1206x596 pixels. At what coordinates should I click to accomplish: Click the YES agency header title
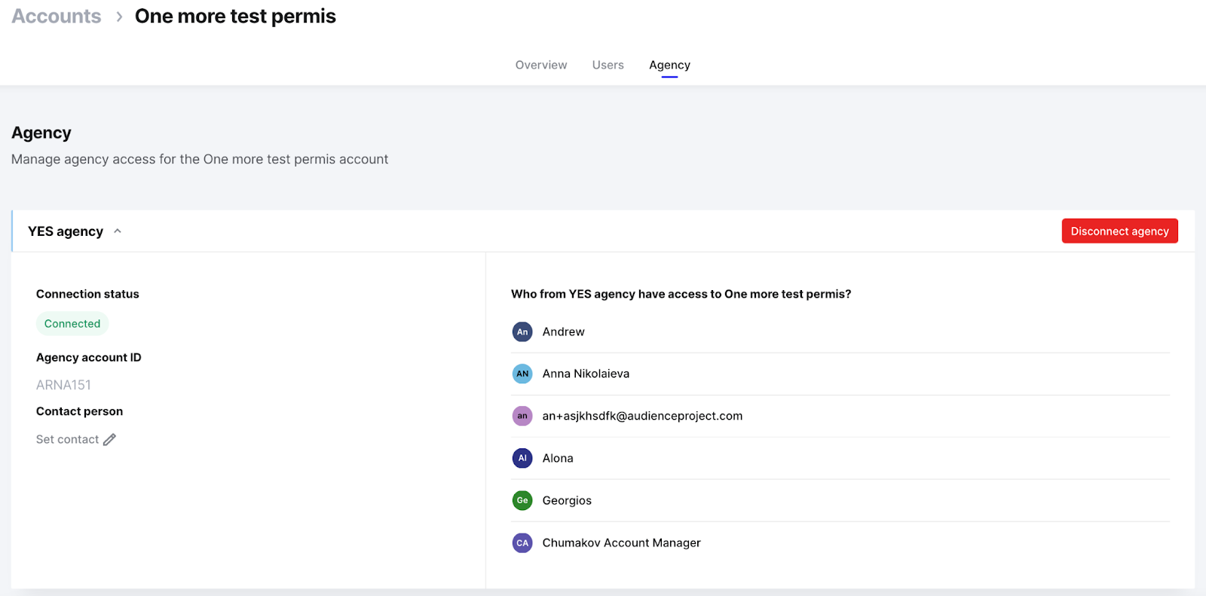(x=66, y=231)
